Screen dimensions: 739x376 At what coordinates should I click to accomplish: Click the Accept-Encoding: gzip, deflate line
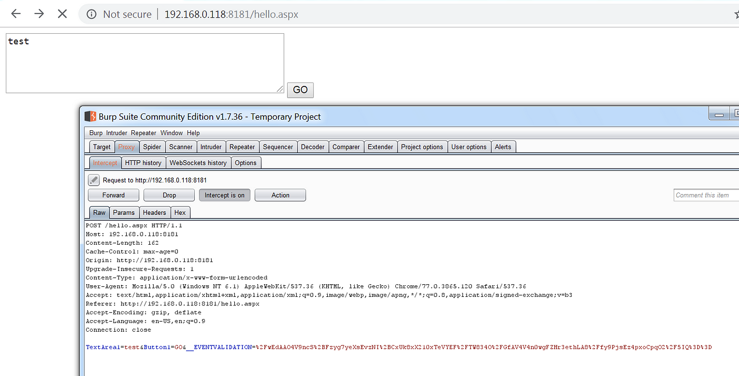coord(144,313)
